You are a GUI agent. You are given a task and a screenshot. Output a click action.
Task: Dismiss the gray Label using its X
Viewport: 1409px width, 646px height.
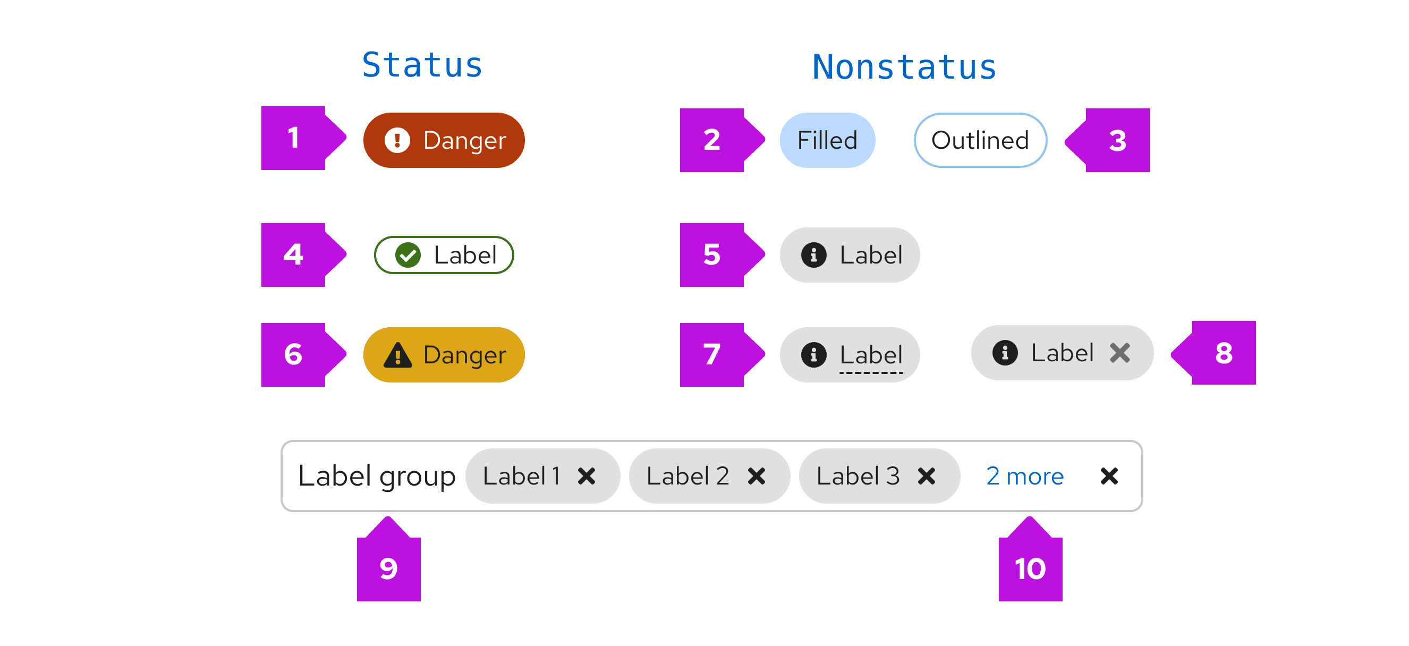(1119, 353)
